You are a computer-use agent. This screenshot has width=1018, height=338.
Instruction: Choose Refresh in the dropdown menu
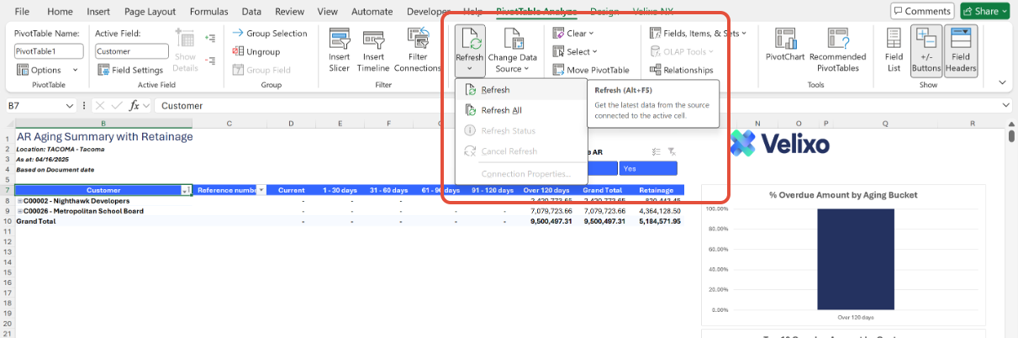pos(520,90)
